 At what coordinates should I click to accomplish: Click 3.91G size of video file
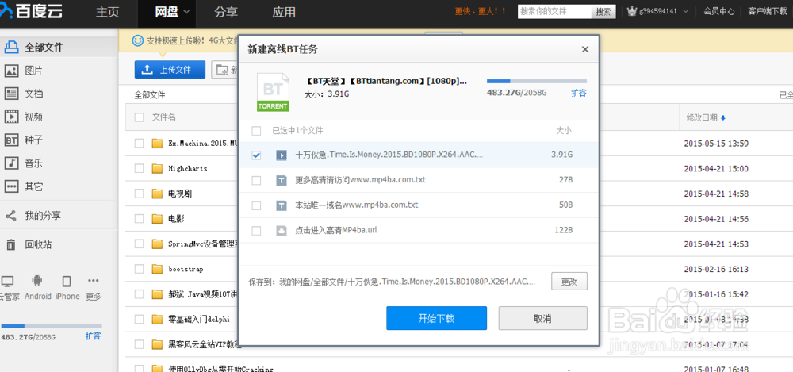[x=562, y=155]
